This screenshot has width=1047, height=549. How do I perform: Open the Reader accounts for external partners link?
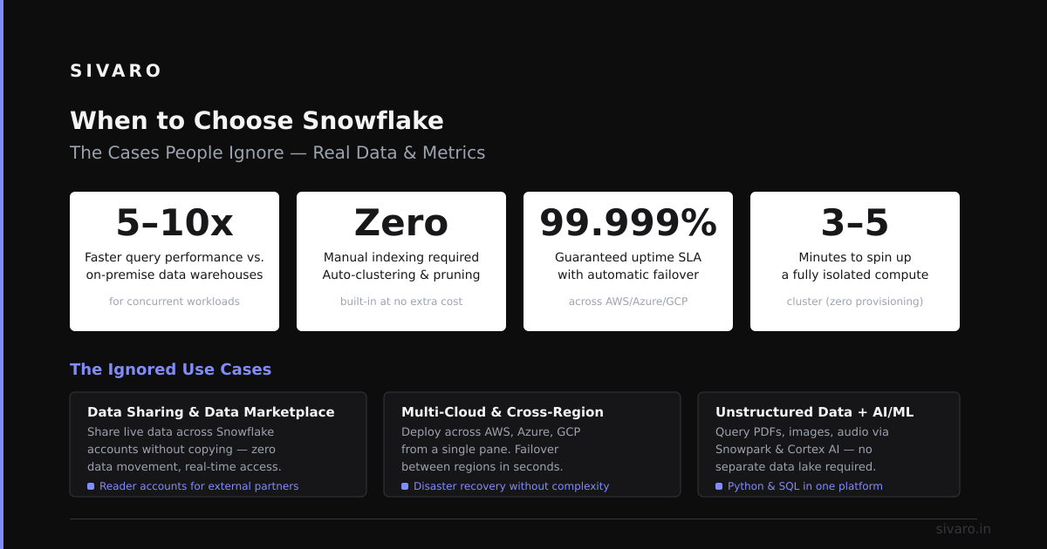199,486
